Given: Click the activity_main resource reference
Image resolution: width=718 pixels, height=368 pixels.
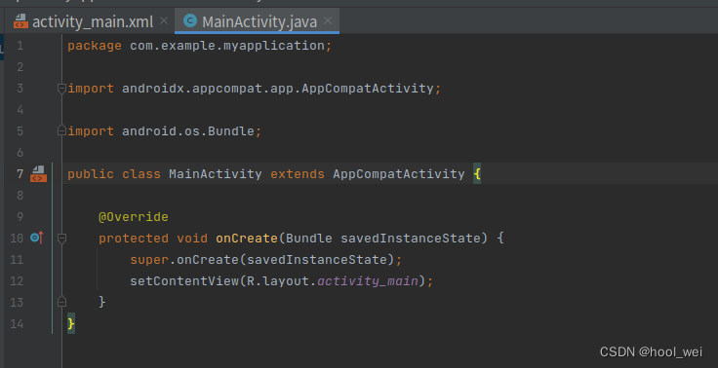Looking at the screenshot, I should 368,280.
